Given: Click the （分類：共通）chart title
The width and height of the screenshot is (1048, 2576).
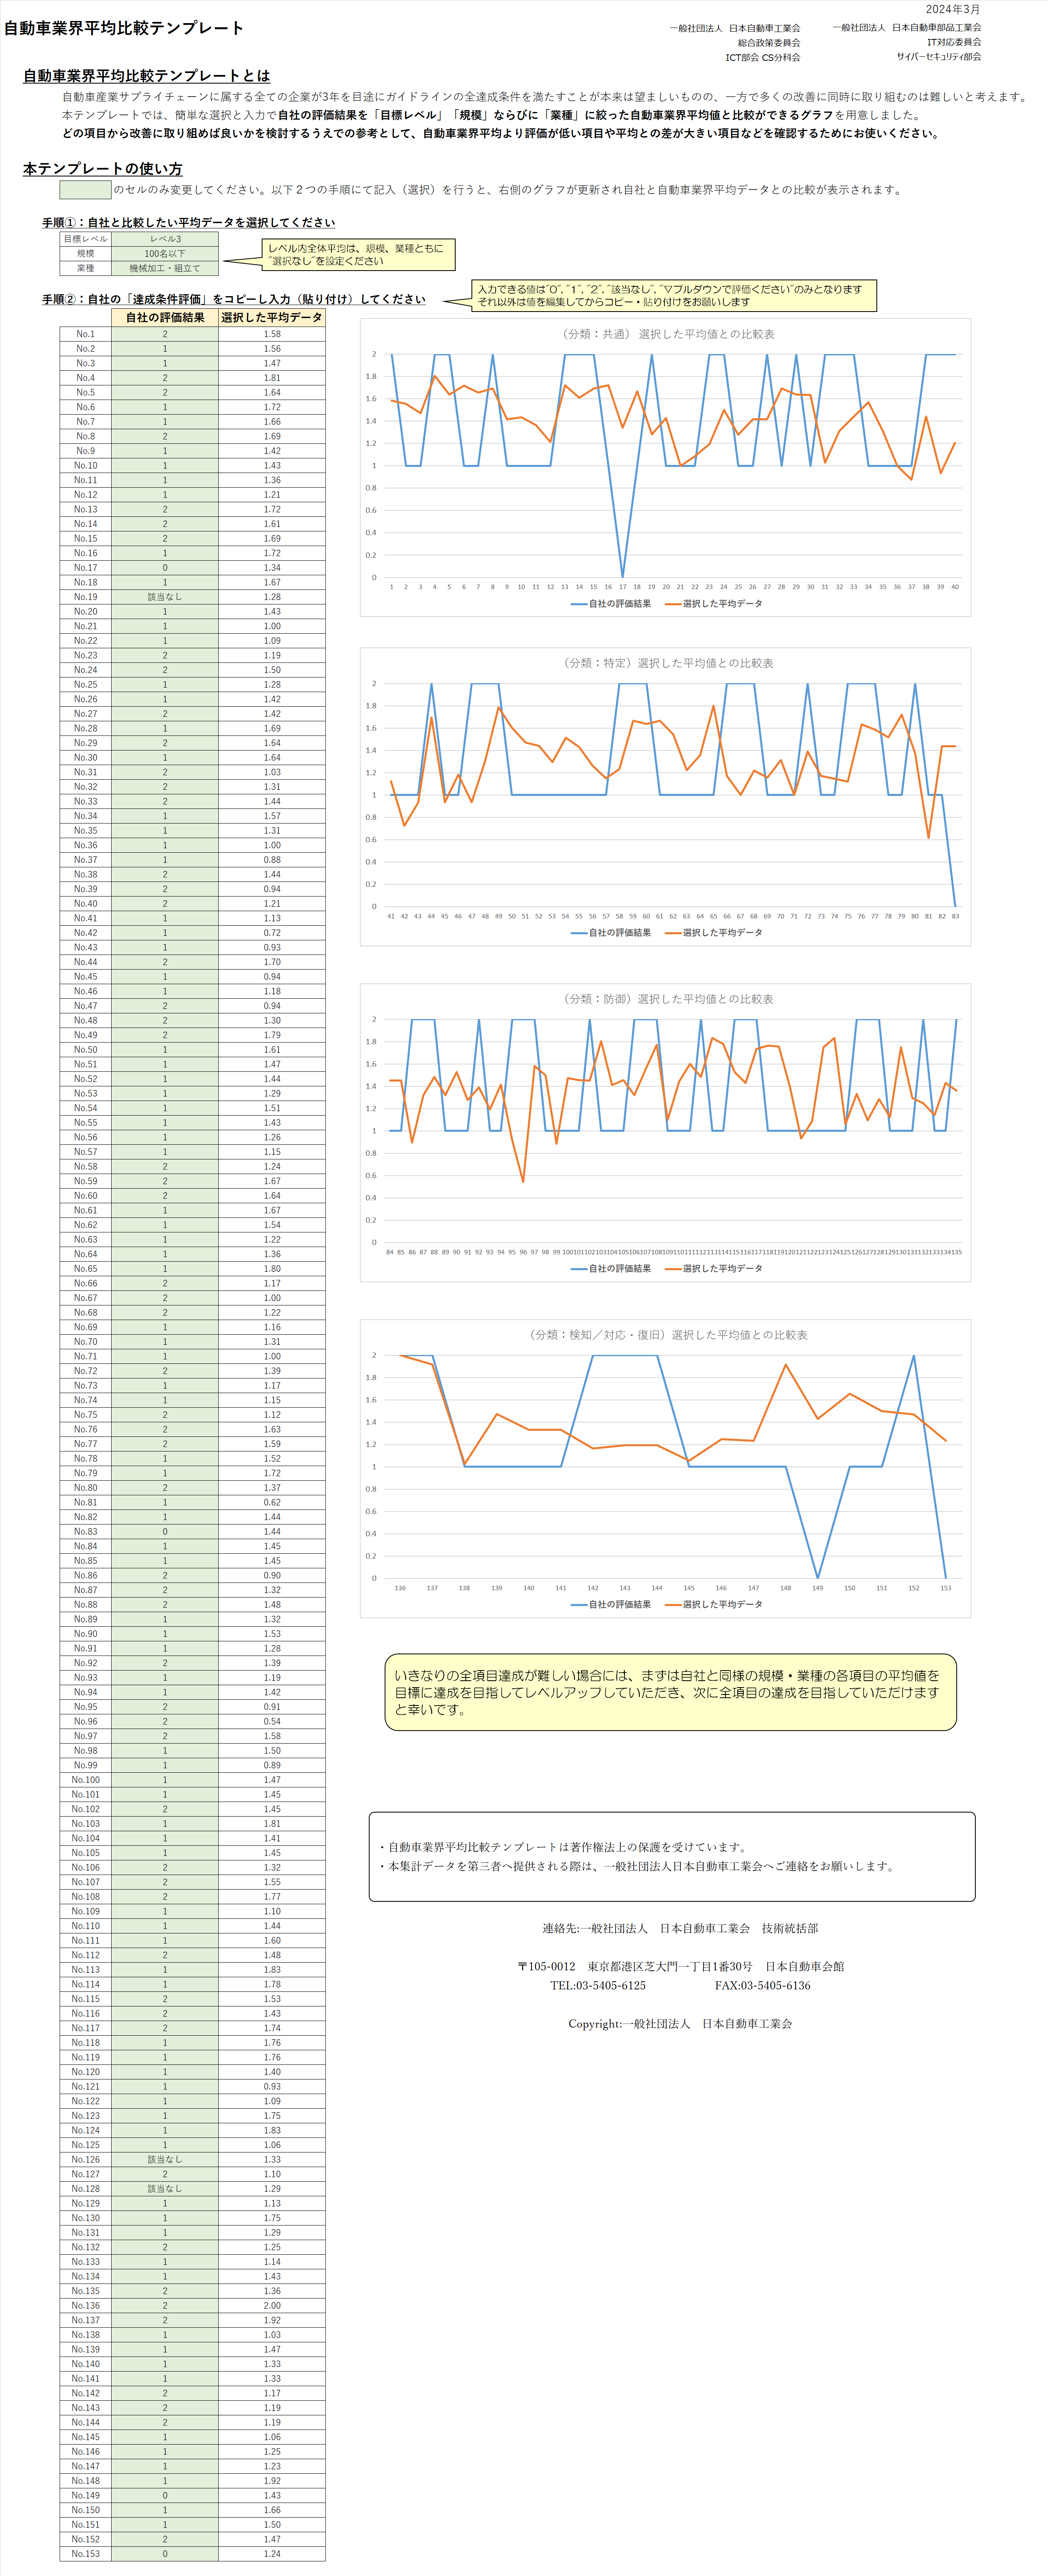Looking at the screenshot, I should [668, 334].
